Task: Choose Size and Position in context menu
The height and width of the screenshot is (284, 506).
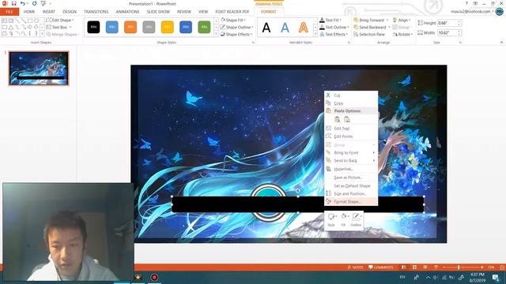Action: point(351,193)
